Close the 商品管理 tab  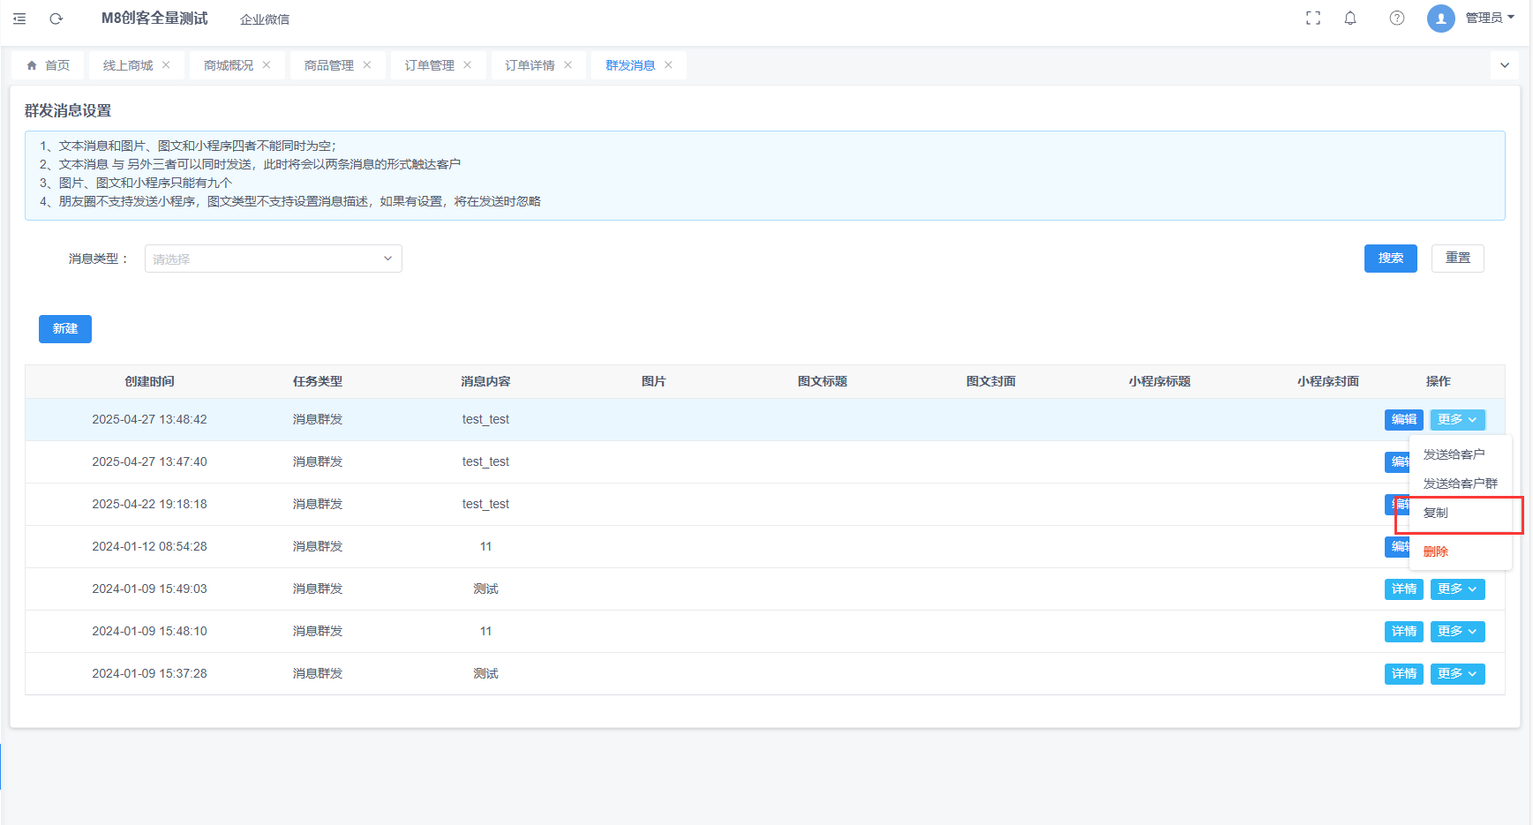(x=367, y=65)
